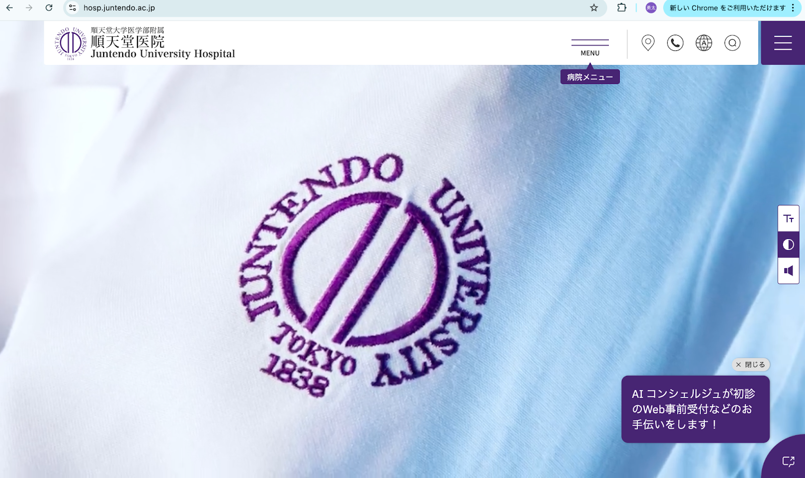Open the Chrome three-dot menu
The height and width of the screenshot is (478, 805).
click(793, 8)
